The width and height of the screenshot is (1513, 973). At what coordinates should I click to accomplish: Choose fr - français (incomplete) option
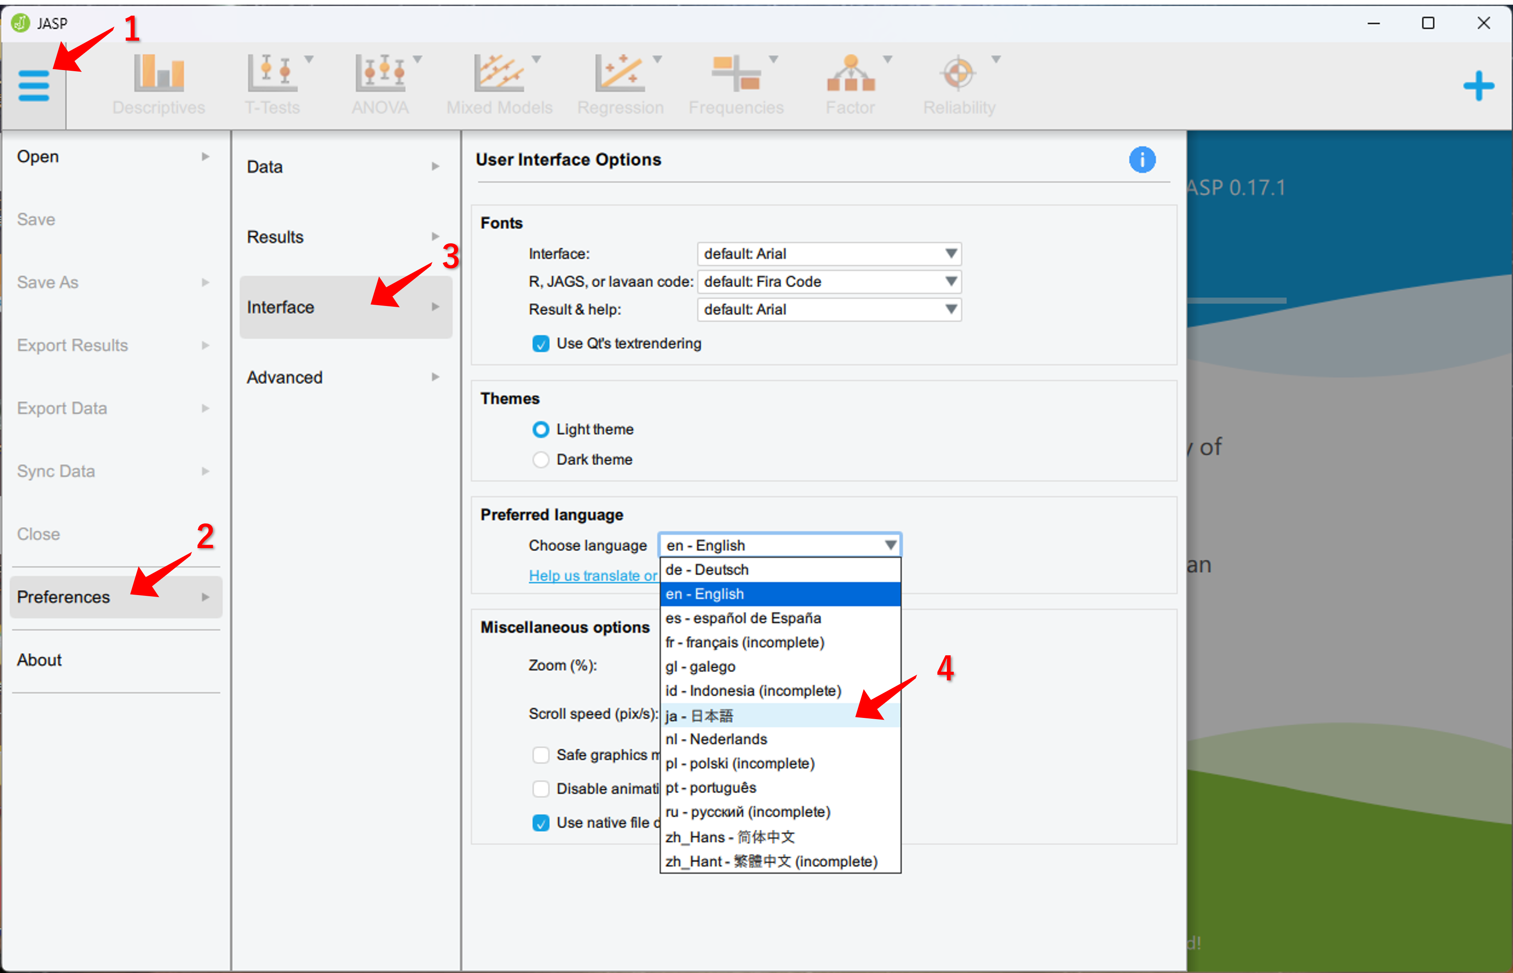780,642
